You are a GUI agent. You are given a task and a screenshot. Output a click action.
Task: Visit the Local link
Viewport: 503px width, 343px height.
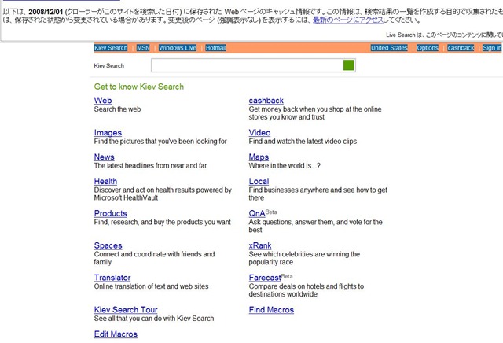[x=259, y=181]
